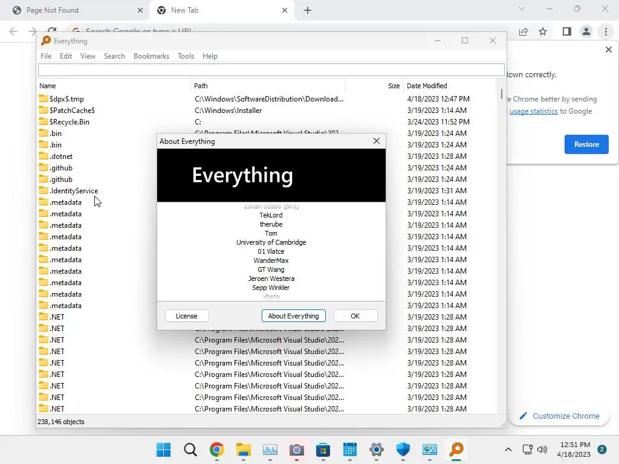Open the control panel taskbar icon
The height and width of the screenshot is (464, 619).
tap(430, 449)
